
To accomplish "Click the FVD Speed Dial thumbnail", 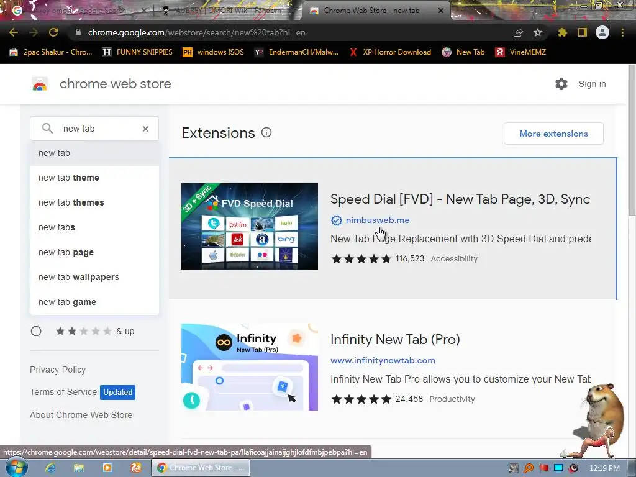I will [x=250, y=227].
